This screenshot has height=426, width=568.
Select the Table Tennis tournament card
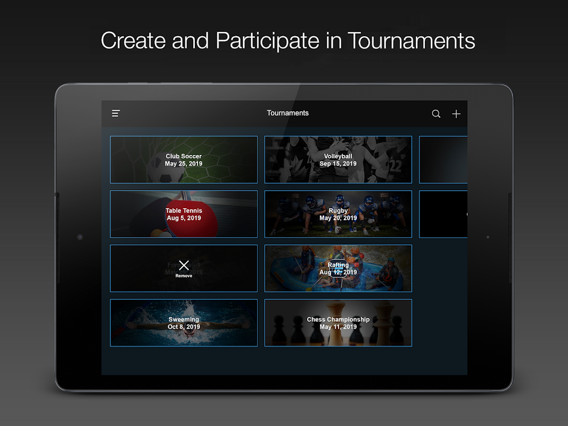tap(184, 214)
